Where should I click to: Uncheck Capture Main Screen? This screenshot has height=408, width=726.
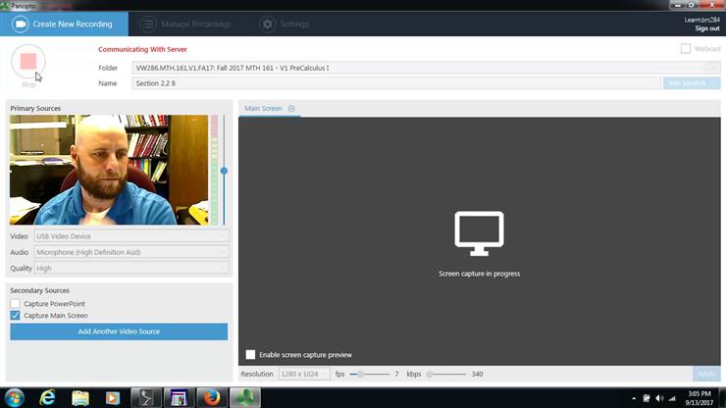point(16,316)
